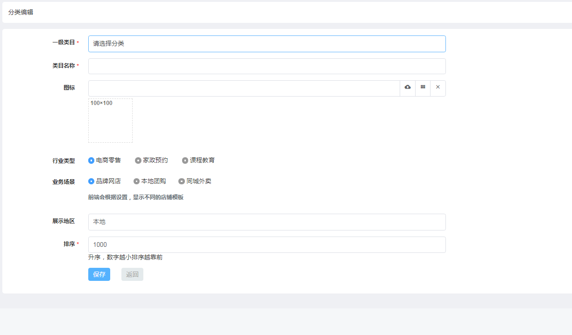Click the 业务场景 label

click(64, 182)
